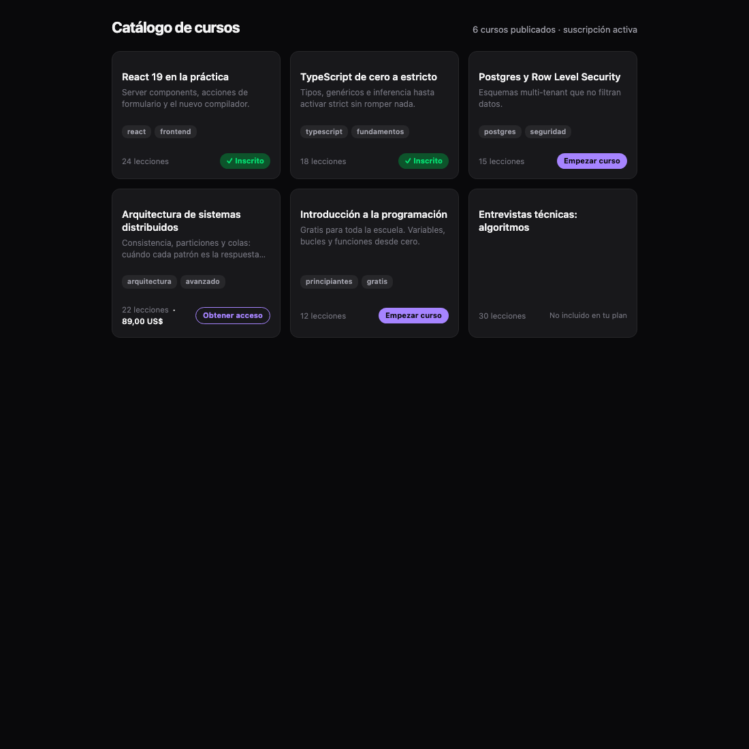The height and width of the screenshot is (749, 749).
Task: Open Entrevistas técnicas: algoritmos course card
Action: point(553,264)
